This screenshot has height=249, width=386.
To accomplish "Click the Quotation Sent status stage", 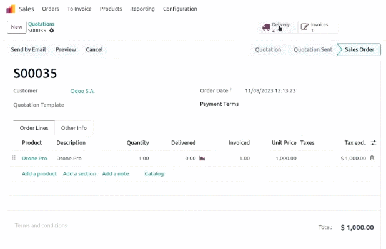I will click(x=313, y=49).
